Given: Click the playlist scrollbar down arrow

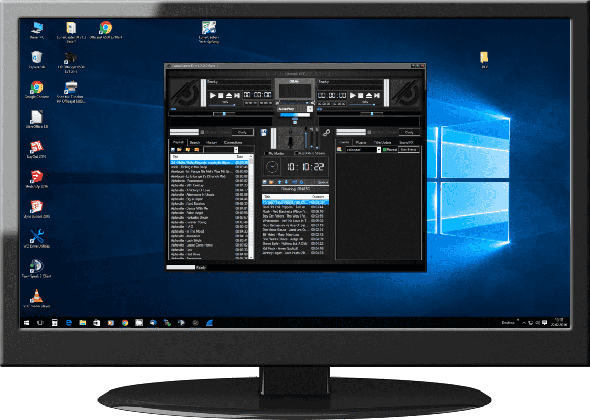Looking at the screenshot, I should coord(251,258).
